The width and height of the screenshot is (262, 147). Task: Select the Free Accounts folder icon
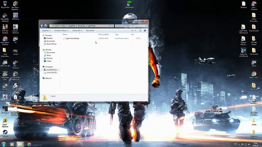click(254, 28)
